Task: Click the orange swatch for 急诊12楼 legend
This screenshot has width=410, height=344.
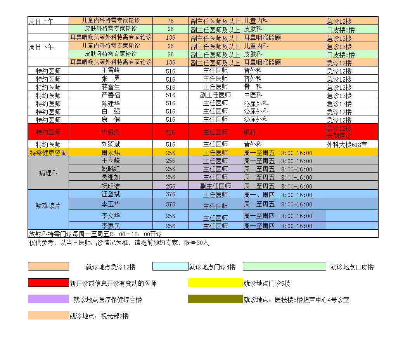Action: click(x=48, y=266)
